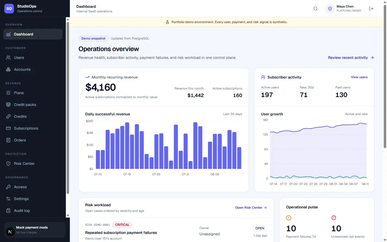Click the New, 30d value 71

[304, 95]
